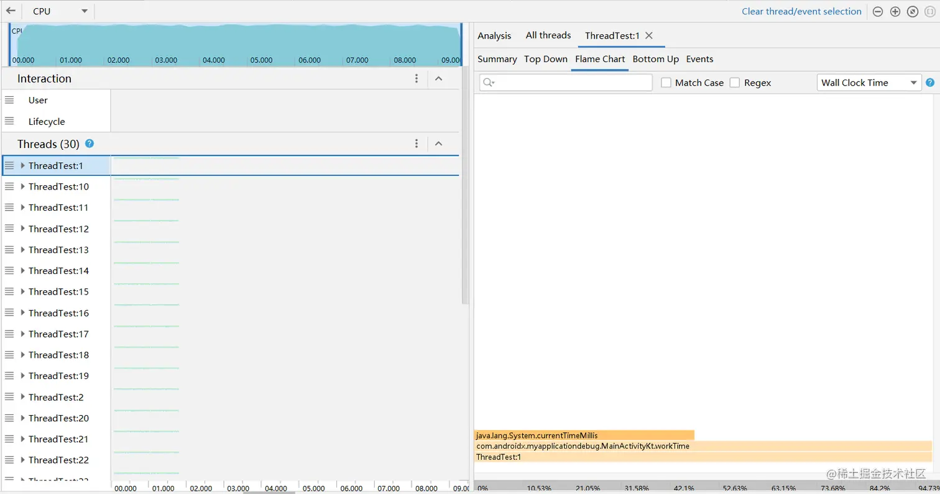Click the drag handle beside Lifecycle
The image size is (940, 494).
coord(9,121)
